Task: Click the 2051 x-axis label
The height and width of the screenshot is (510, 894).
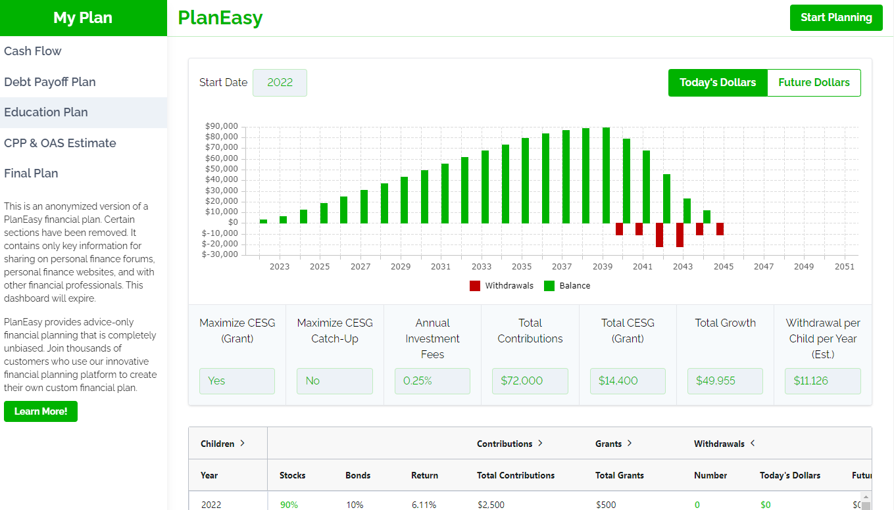Action: coord(845,267)
